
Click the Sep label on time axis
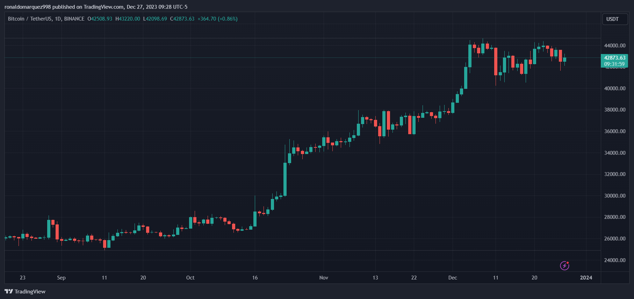point(61,278)
